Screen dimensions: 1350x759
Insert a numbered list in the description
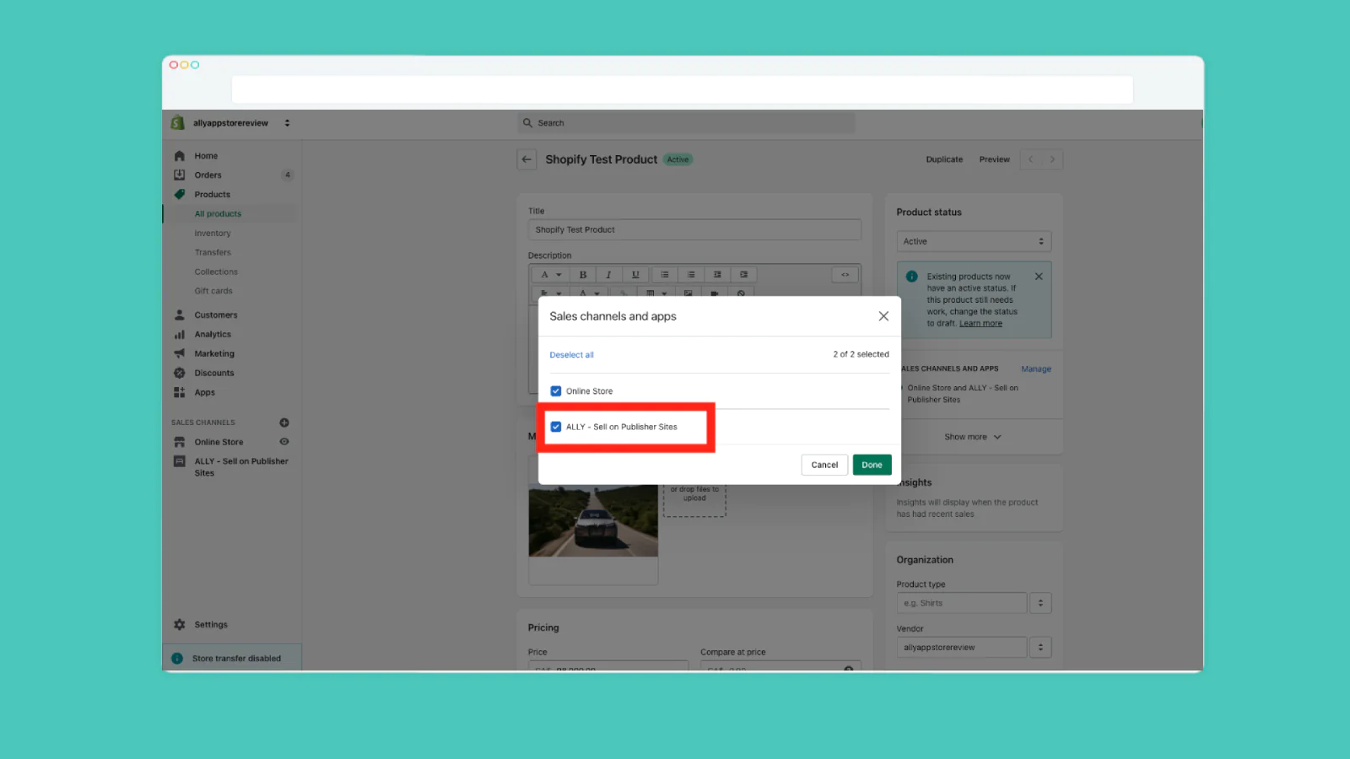pyautogui.click(x=691, y=275)
